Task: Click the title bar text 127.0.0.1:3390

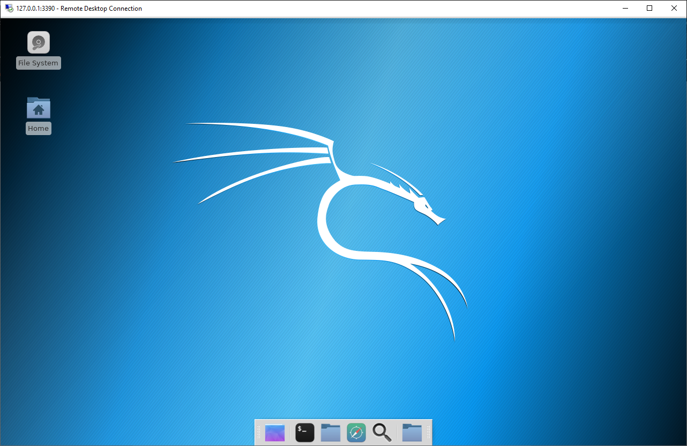Action: click(x=54, y=8)
